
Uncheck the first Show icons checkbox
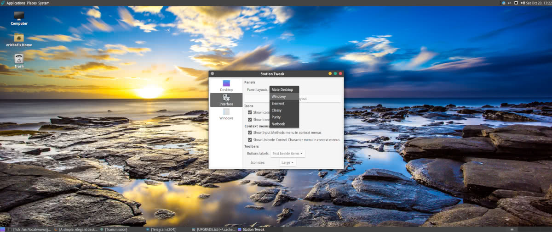point(250,112)
